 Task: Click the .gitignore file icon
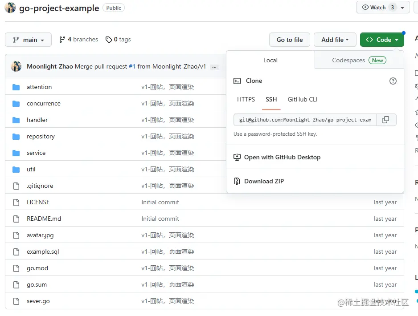16,186
